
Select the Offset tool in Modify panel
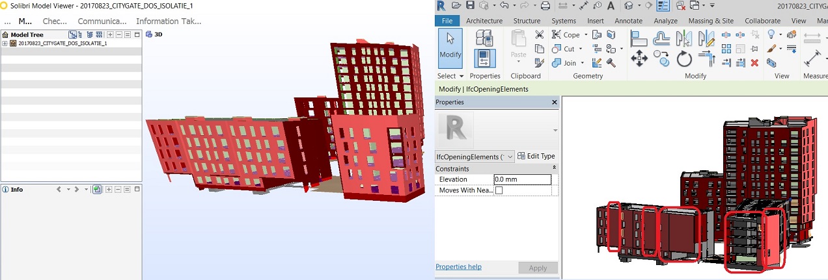pyautogui.click(x=661, y=38)
